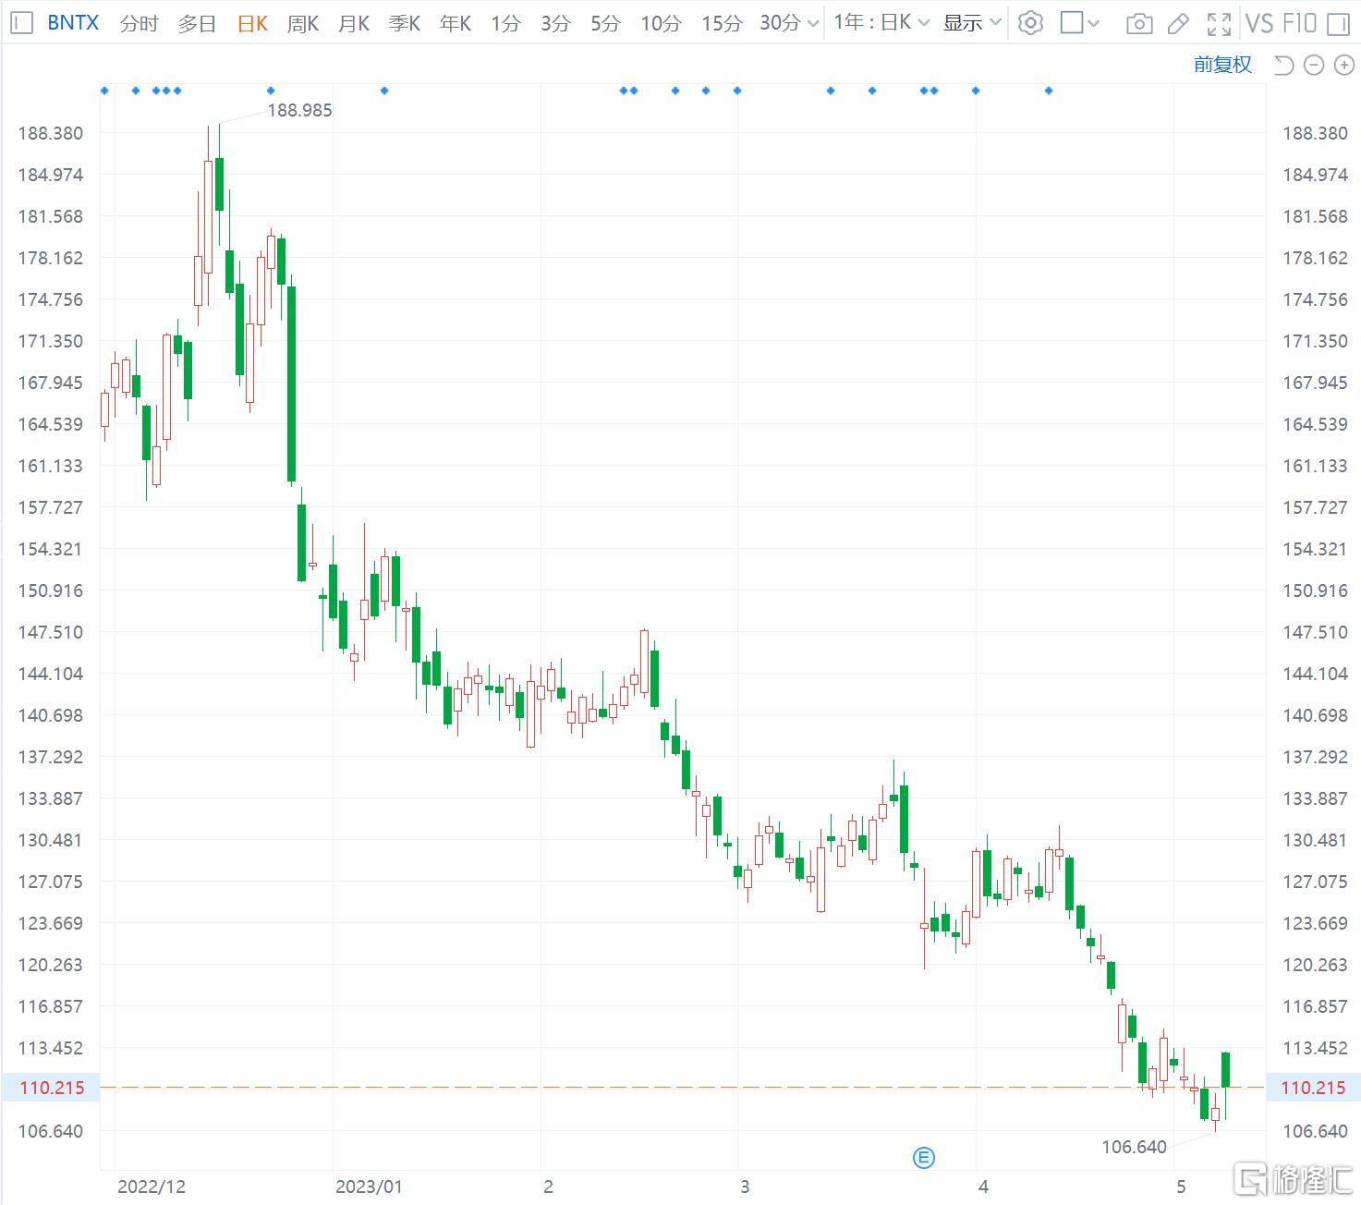Select the 年K yearly candlestick tab
The image size is (1361, 1205).
[456, 23]
